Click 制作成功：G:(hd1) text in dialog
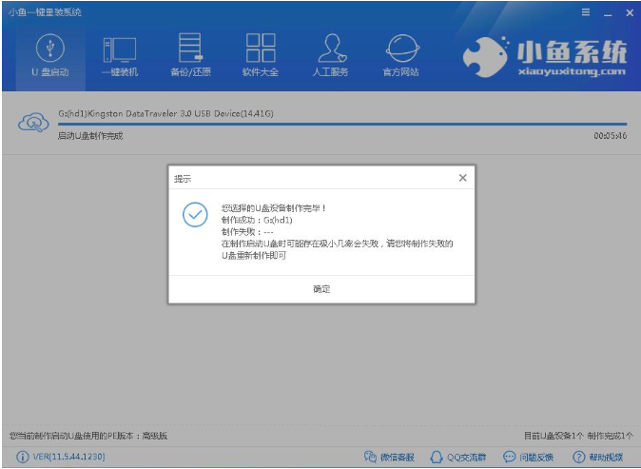 [x=257, y=220]
